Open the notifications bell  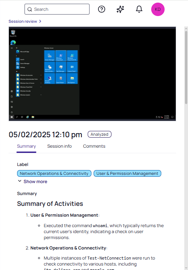(x=139, y=9)
